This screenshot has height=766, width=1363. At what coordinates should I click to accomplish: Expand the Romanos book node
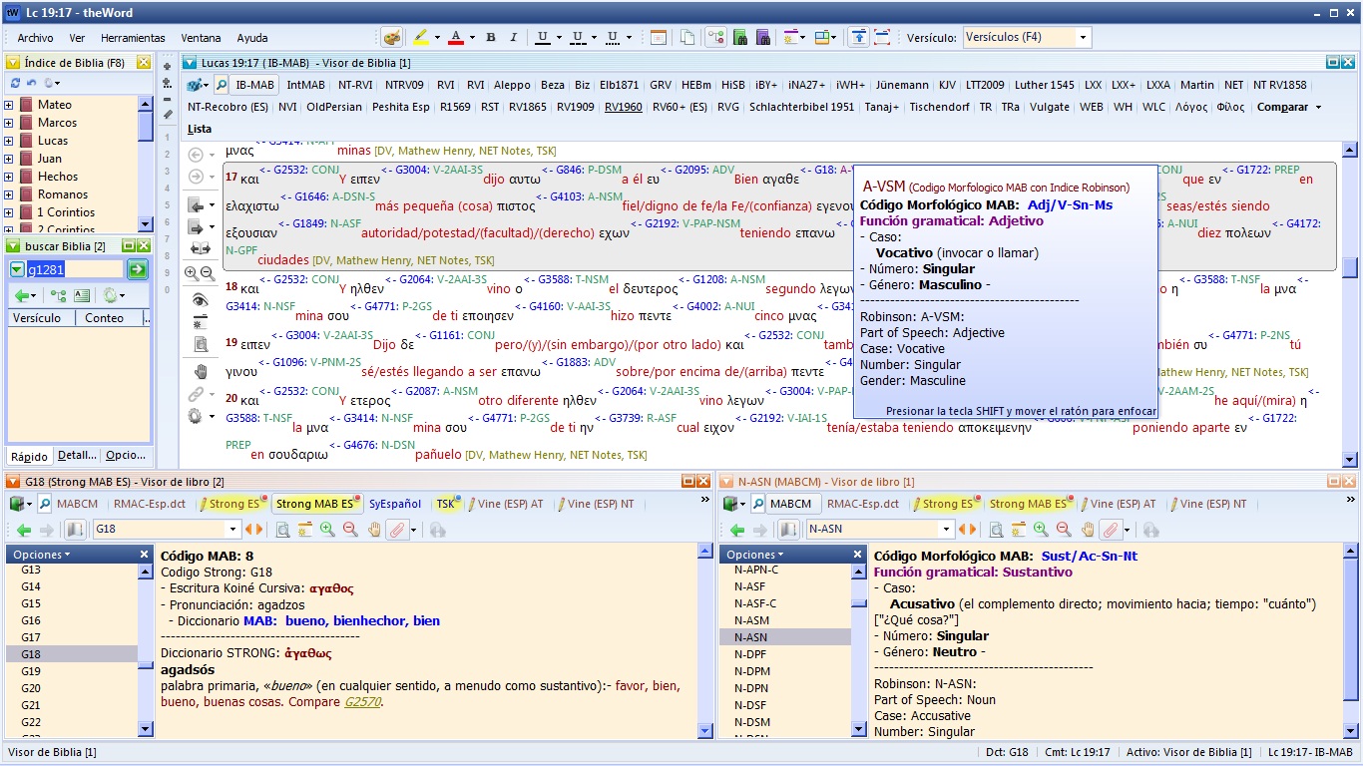pos(9,194)
